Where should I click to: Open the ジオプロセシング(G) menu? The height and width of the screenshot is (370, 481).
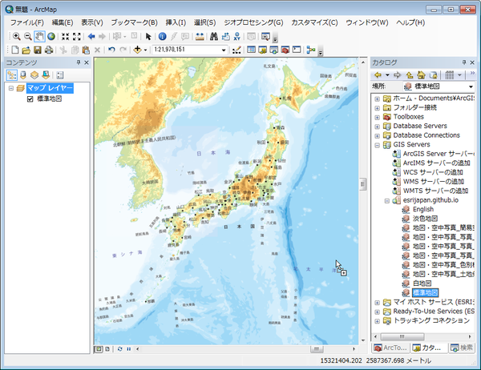click(x=253, y=22)
